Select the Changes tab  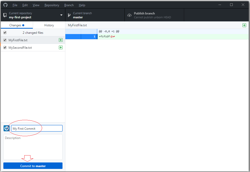(17, 25)
